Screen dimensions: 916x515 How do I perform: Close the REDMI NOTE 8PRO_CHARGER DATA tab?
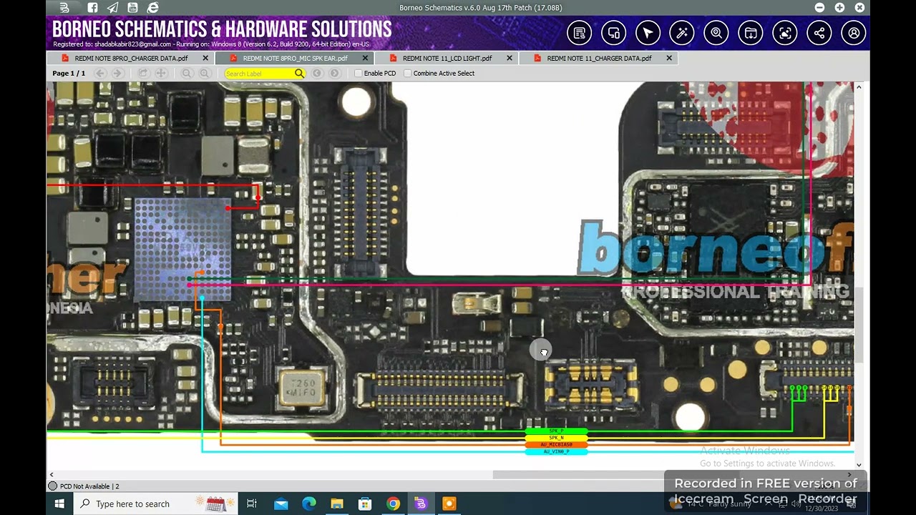[205, 58]
